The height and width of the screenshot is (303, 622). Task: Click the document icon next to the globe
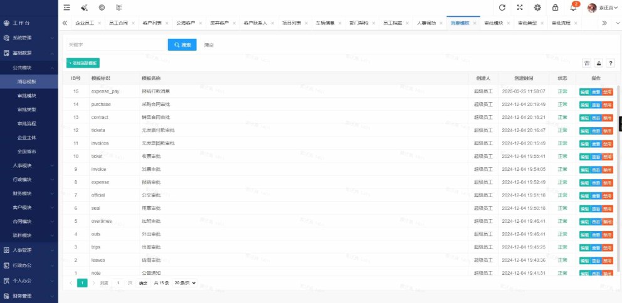119,8
